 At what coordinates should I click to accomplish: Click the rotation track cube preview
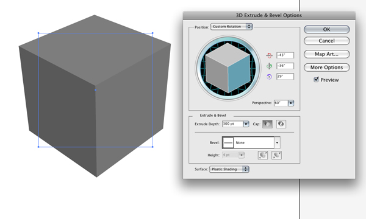[x=228, y=68]
